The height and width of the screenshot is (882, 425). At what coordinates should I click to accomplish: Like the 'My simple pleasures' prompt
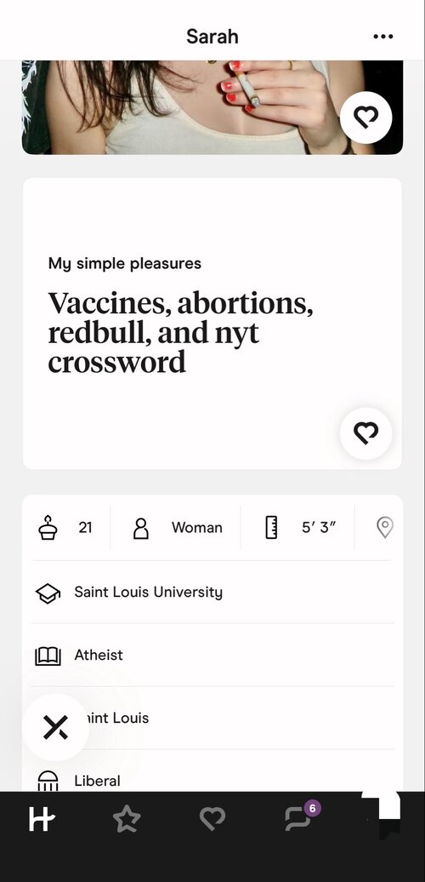pos(366,433)
